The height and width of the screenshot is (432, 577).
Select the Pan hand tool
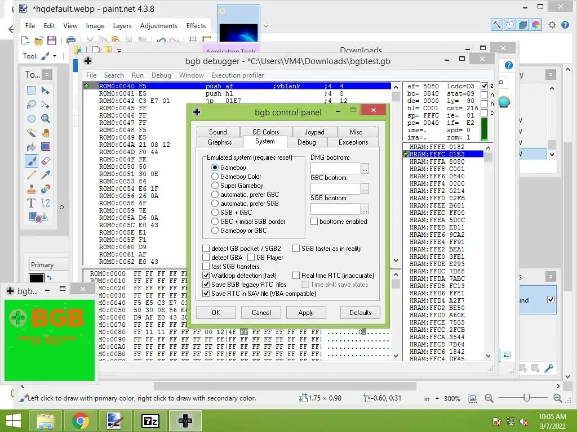tap(45, 133)
